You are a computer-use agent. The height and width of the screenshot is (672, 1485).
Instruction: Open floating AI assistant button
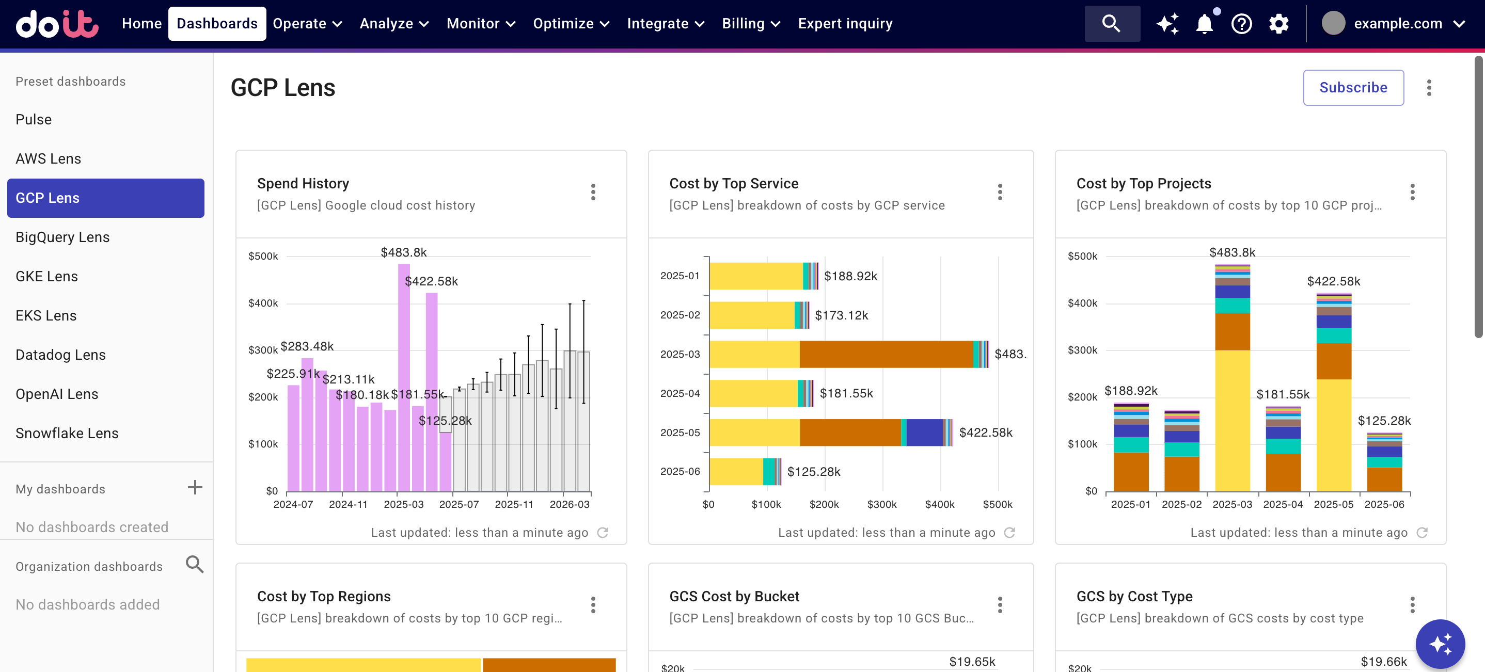pos(1440,644)
